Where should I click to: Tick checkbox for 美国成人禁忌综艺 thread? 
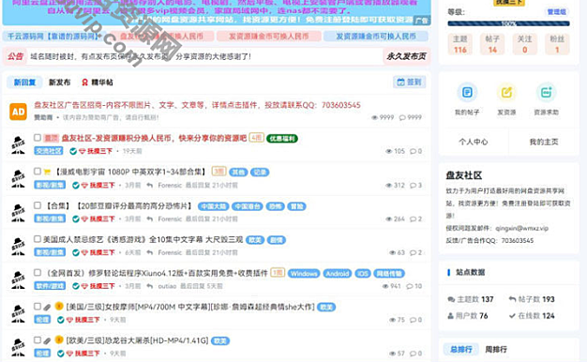pos(38,239)
